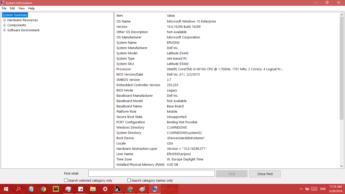Viewport: 345px width, 194px height.
Task: Select the 255.255 controller version value
Action: point(173,85)
